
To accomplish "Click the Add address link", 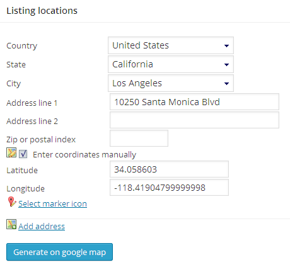I will point(42,227).
